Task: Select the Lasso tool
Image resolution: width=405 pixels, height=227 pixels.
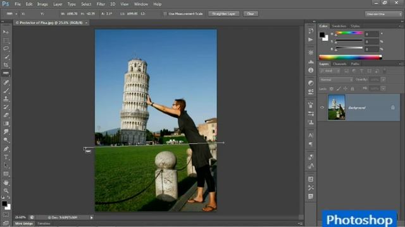Action: [x=6, y=49]
